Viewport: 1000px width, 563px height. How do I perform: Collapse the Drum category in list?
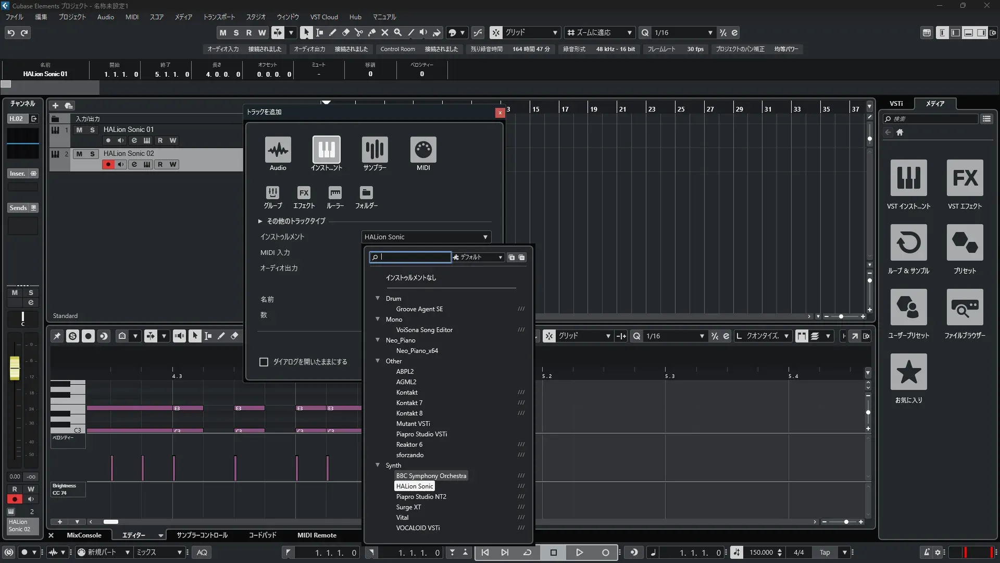click(378, 299)
